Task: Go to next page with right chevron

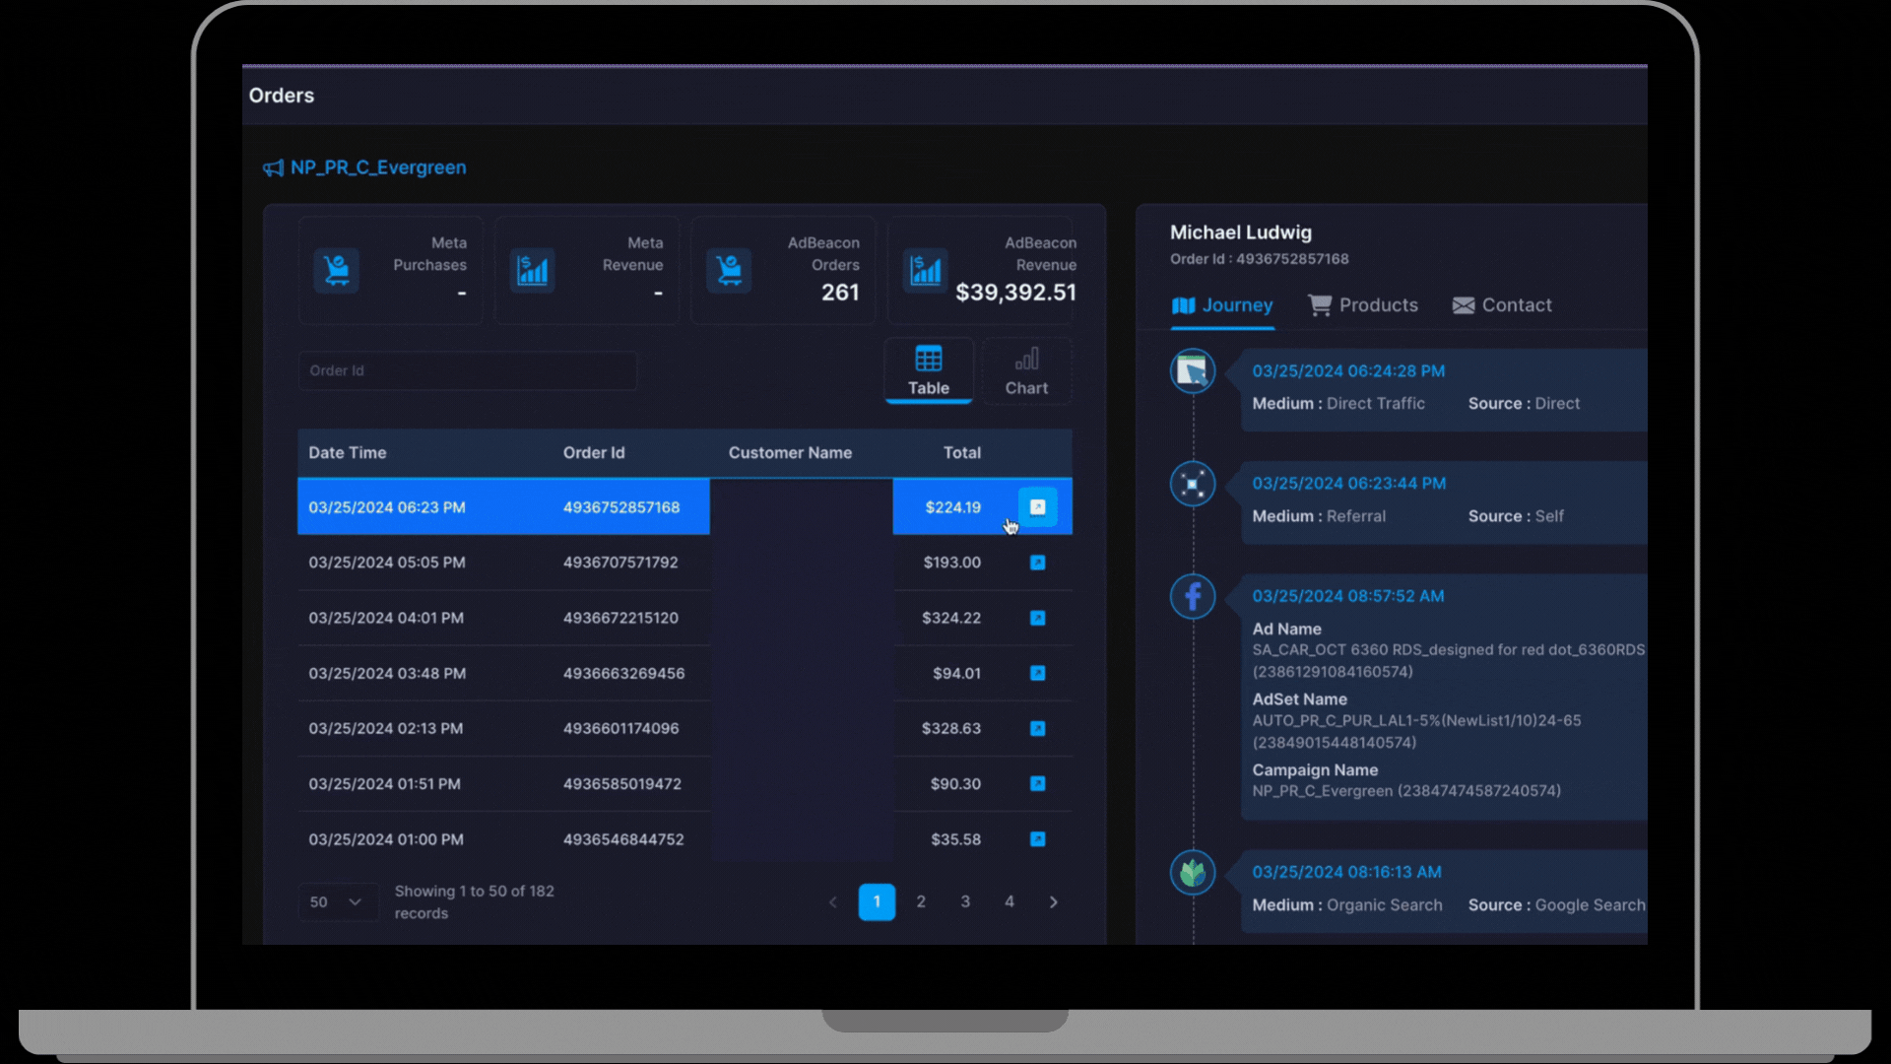Action: [1053, 901]
